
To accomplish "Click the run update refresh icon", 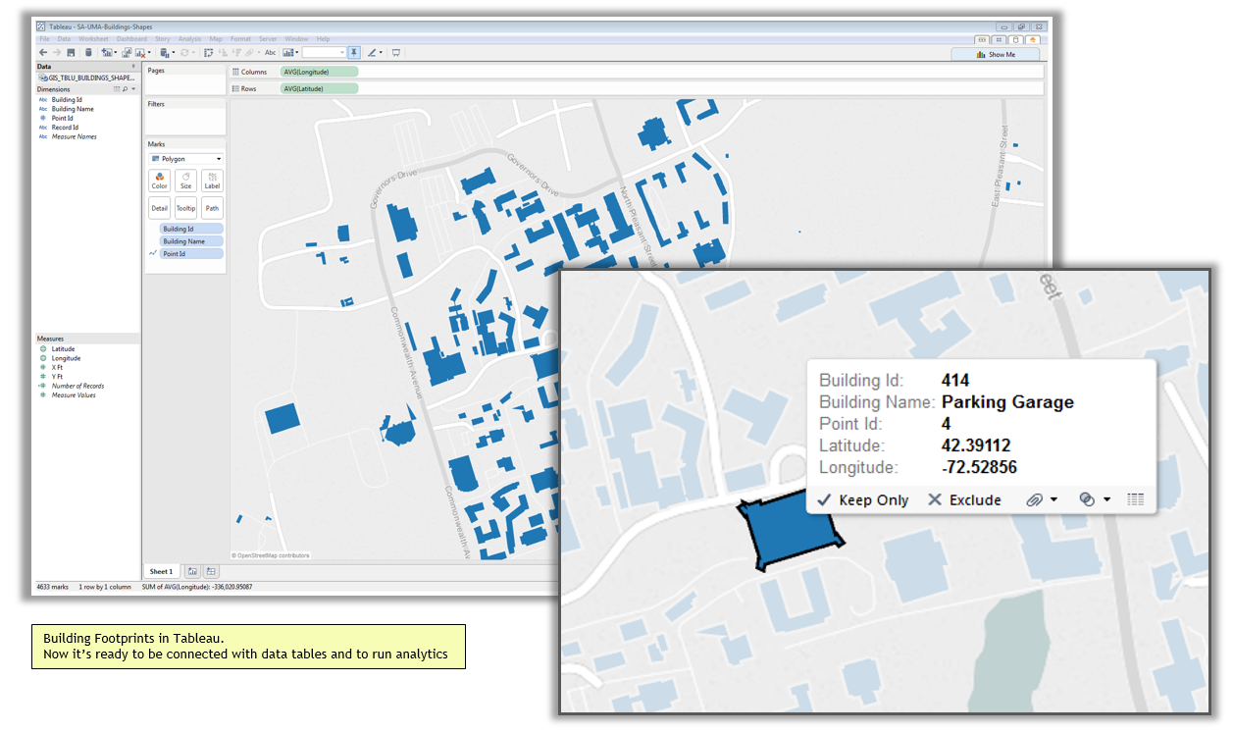I will click(x=184, y=53).
